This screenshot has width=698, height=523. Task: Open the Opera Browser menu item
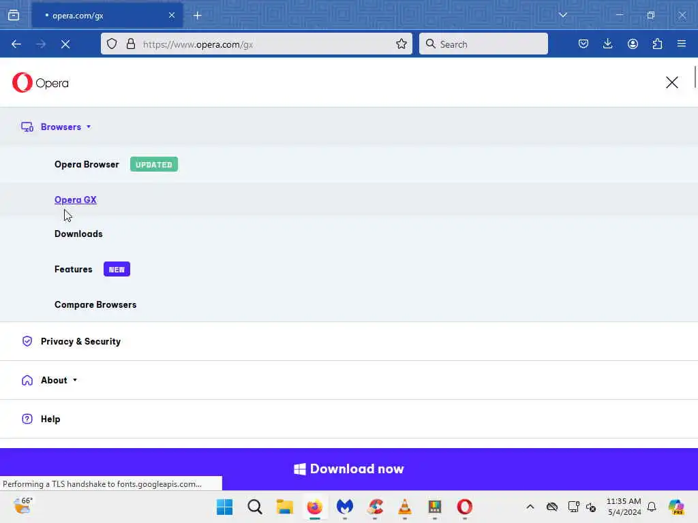click(x=87, y=165)
